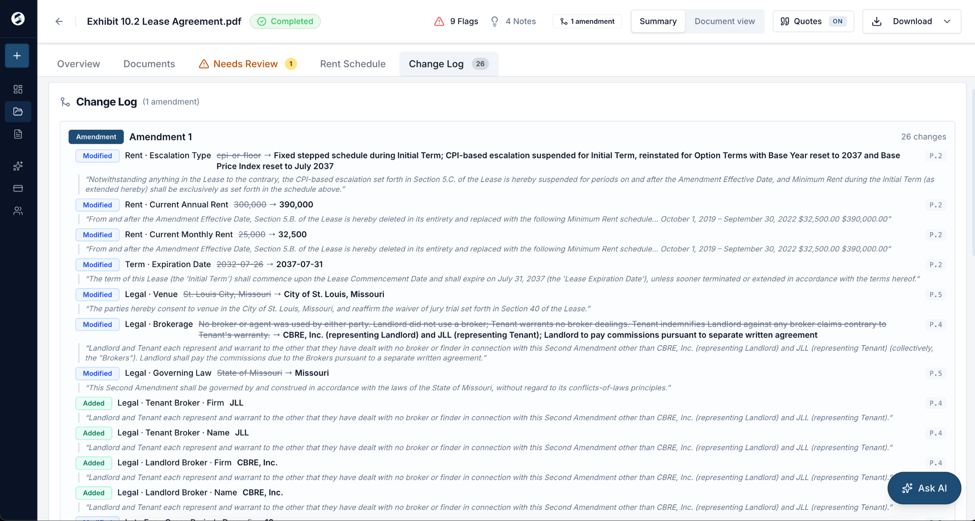This screenshot has height=521, width=975.
Task: Click the lightbulb Notes icon
Action: tap(495, 21)
